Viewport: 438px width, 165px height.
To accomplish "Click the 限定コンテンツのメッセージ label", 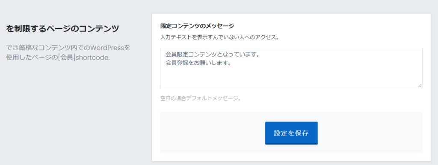I will (197, 26).
